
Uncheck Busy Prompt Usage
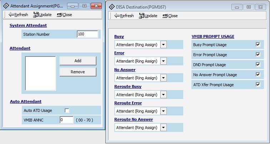point(258,45)
